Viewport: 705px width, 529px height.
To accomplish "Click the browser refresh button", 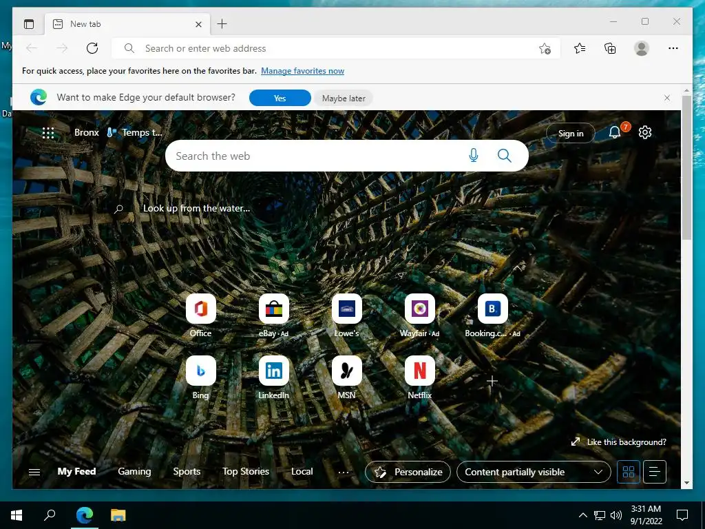I will [x=92, y=48].
